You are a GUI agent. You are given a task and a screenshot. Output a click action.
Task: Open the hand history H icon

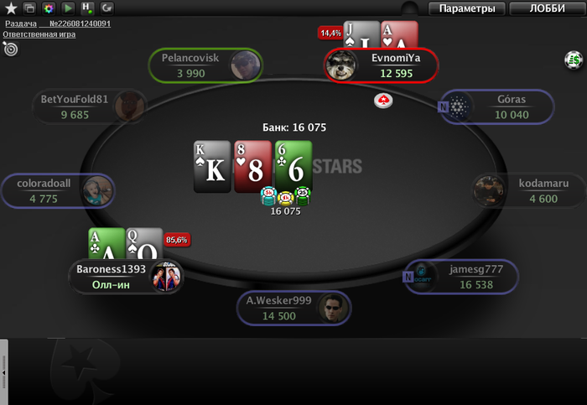(x=87, y=8)
